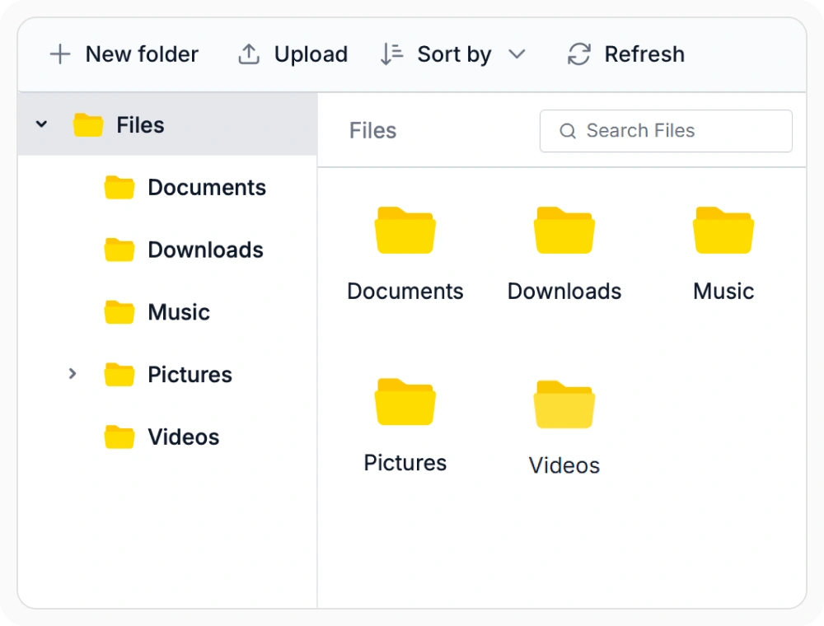Click the Sort by label
The height and width of the screenshot is (626, 824).
tap(455, 54)
